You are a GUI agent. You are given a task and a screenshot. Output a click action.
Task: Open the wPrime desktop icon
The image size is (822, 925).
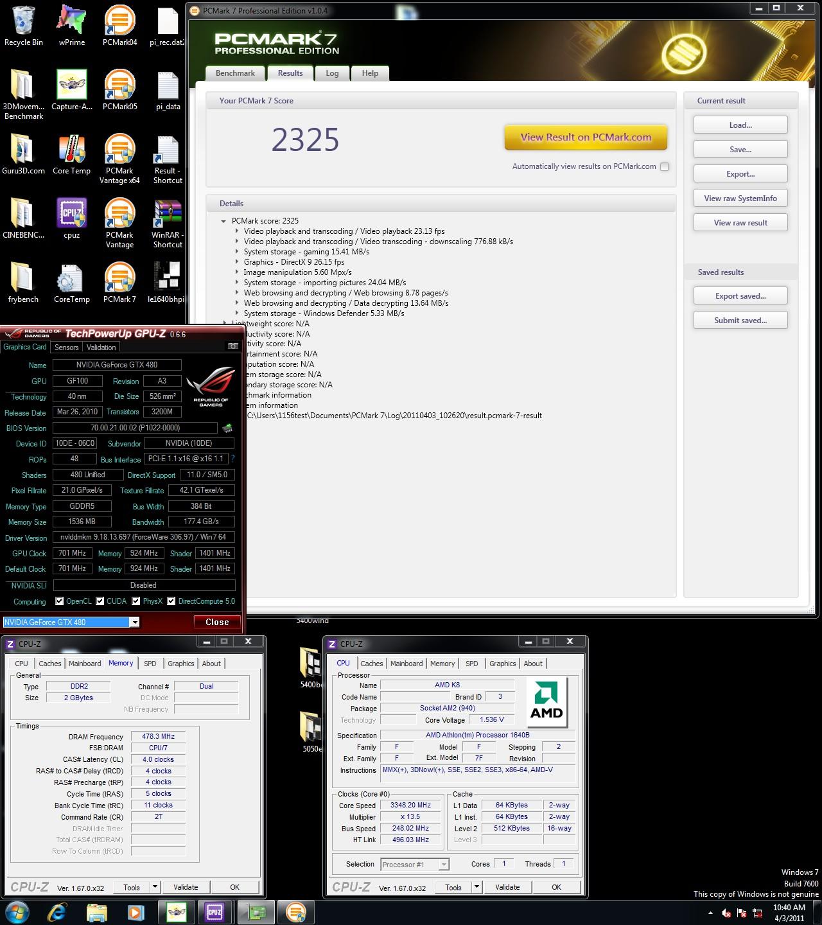71,26
